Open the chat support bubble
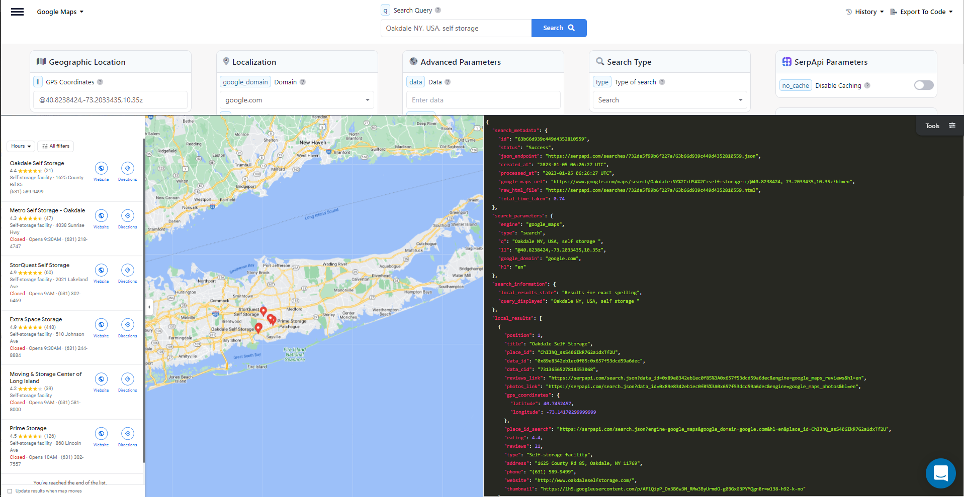964x497 pixels. click(940, 473)
